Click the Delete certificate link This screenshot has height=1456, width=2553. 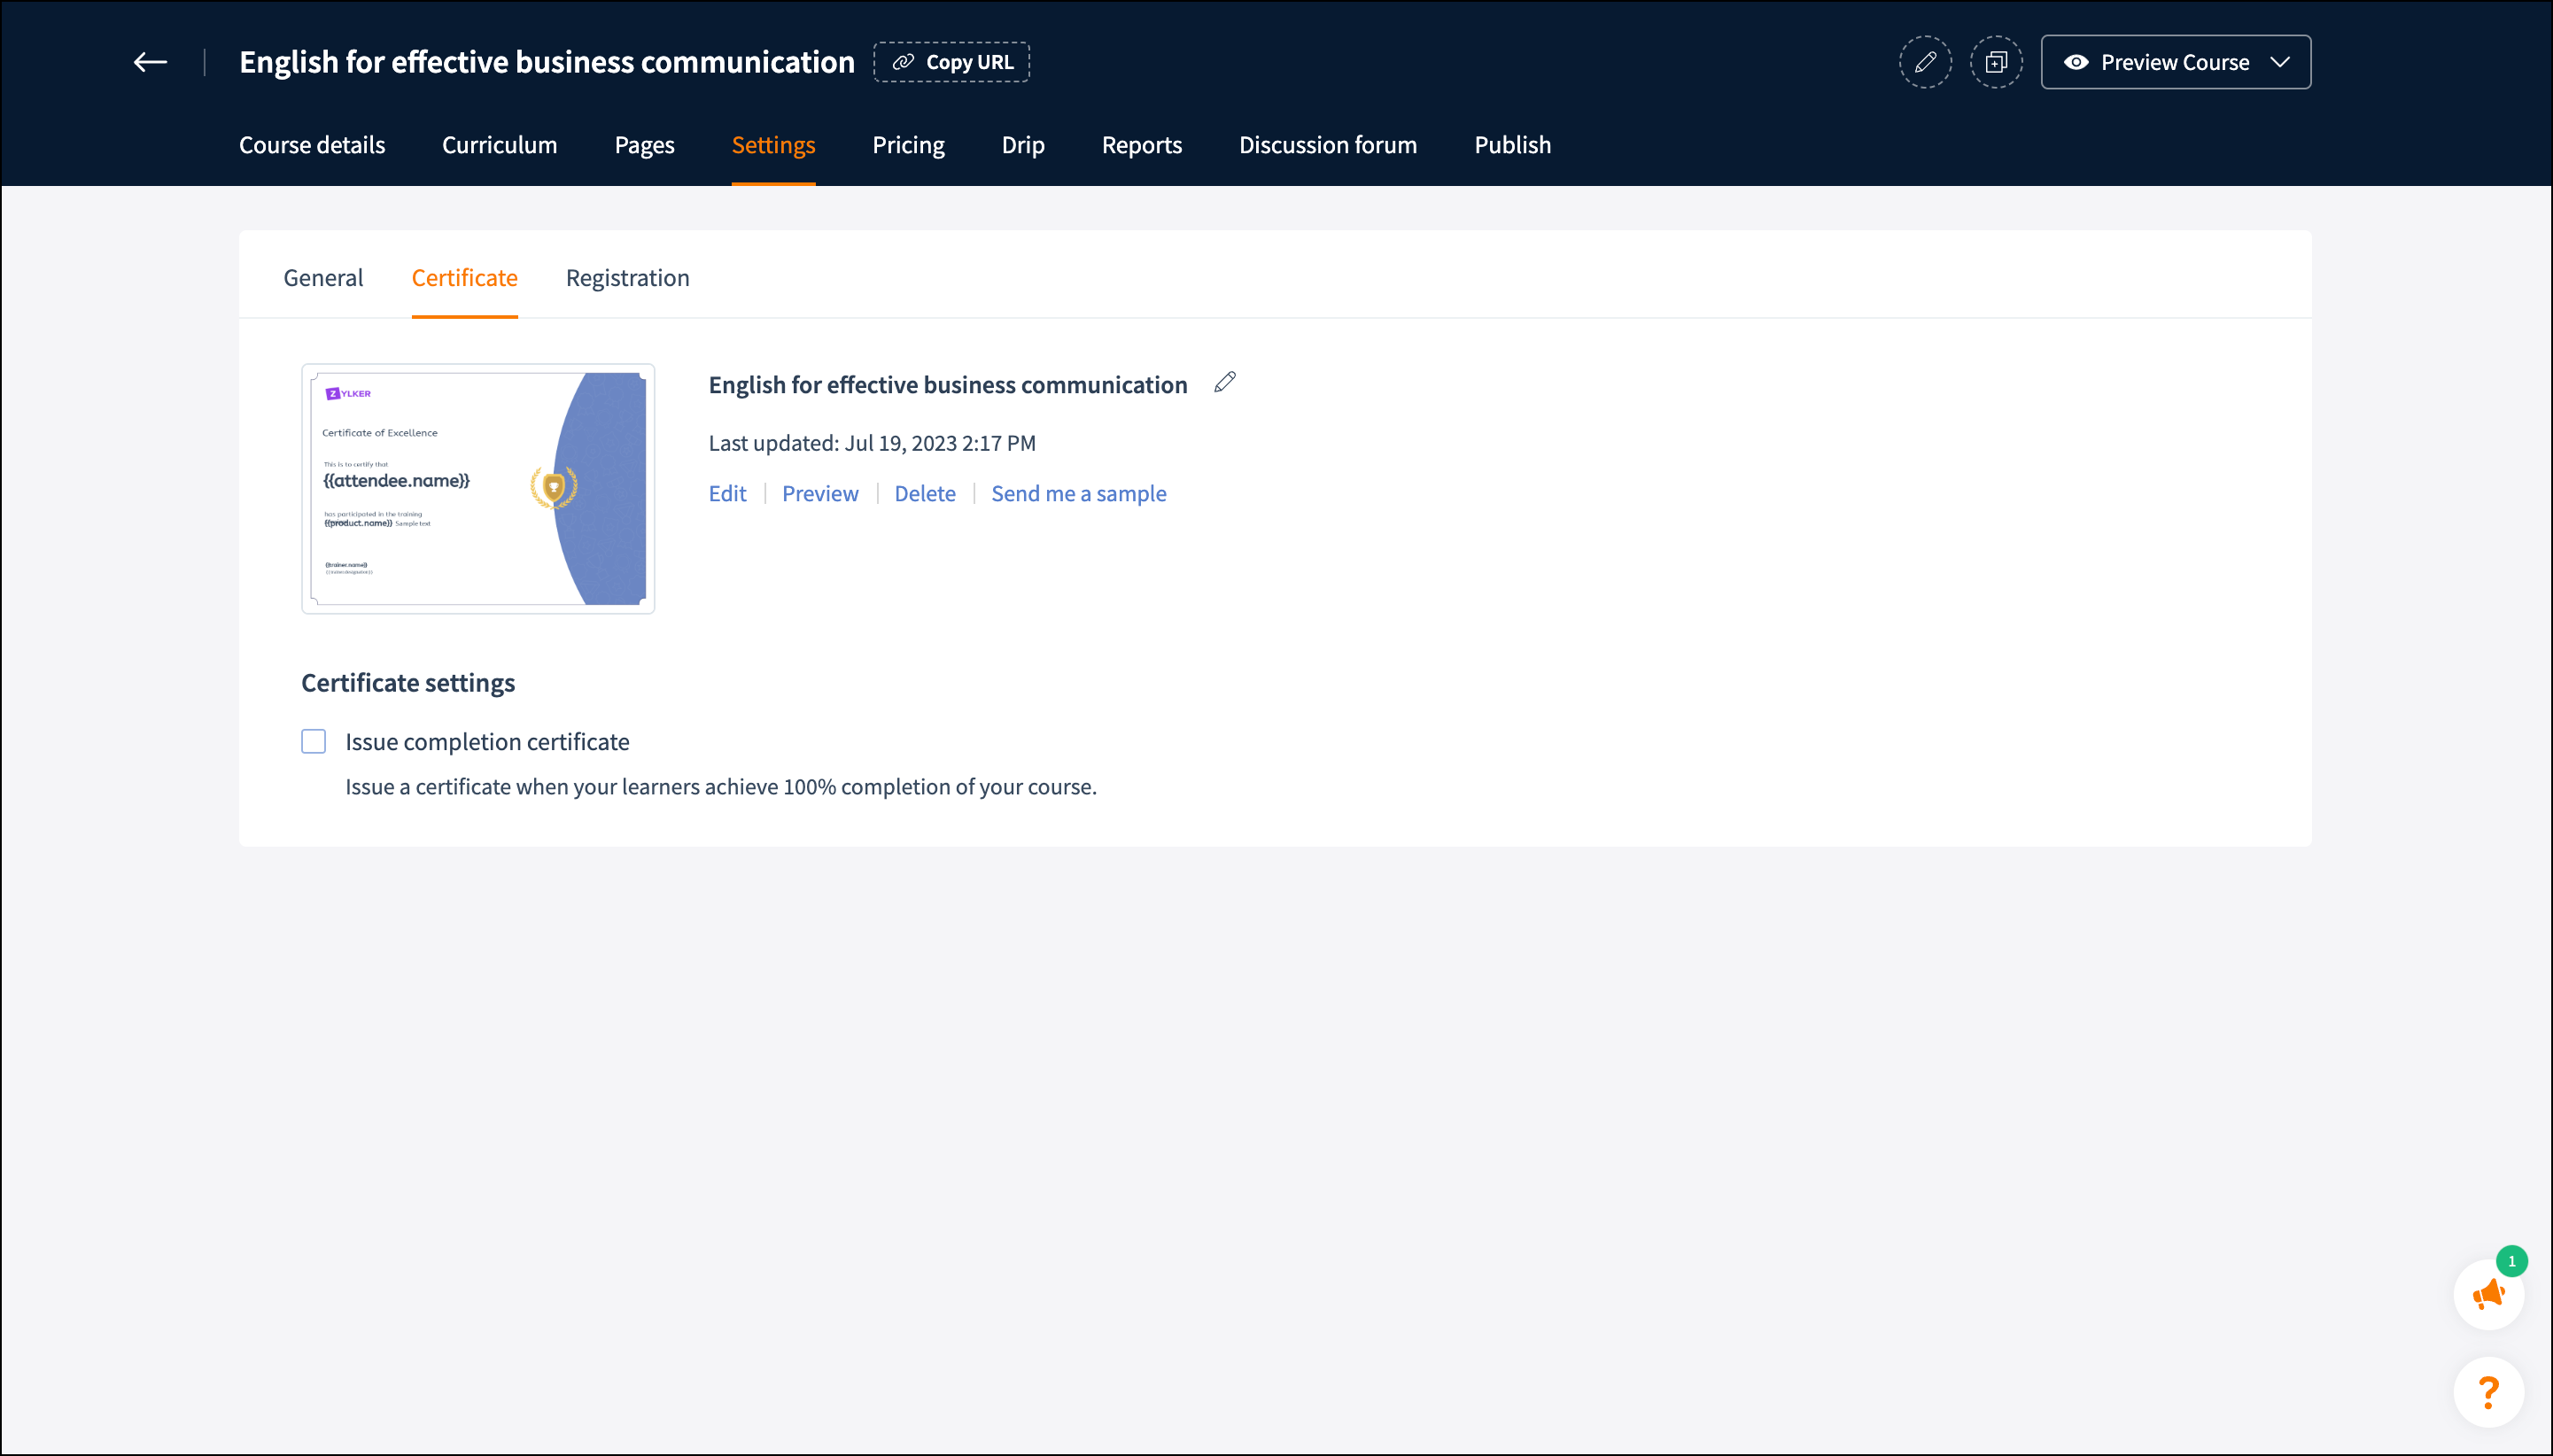coord(924,493)
